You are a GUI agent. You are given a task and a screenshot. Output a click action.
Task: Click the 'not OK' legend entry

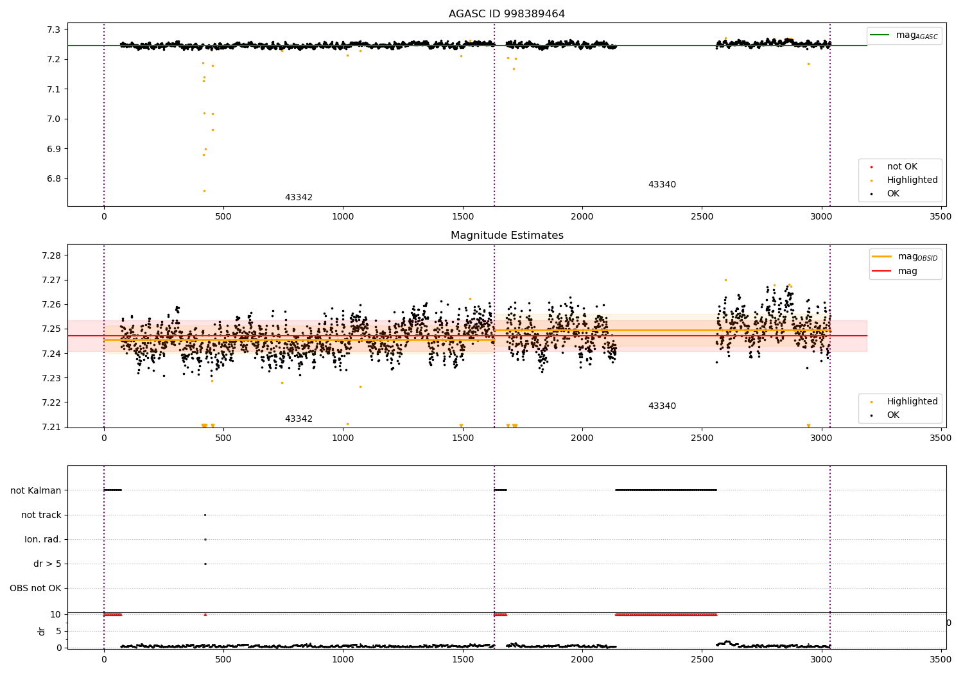[x=902, y=167]
